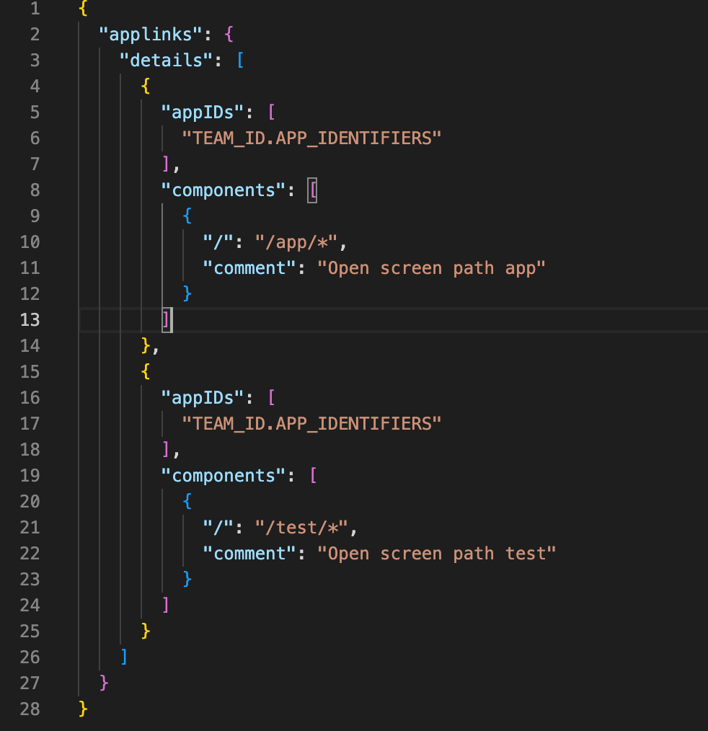This screenshot has width=708, height=731.
Task: Click the blue closing brace on line 12
Action: (187, 293)
